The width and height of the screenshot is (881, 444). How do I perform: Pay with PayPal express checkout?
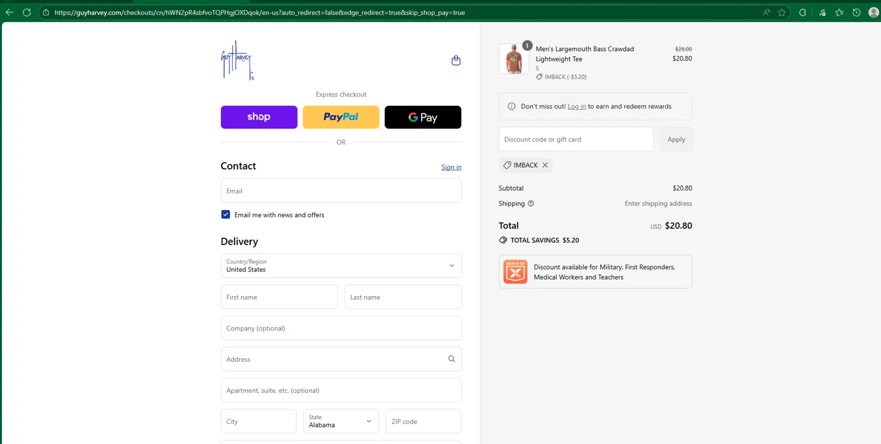click(x=341, y=117)
